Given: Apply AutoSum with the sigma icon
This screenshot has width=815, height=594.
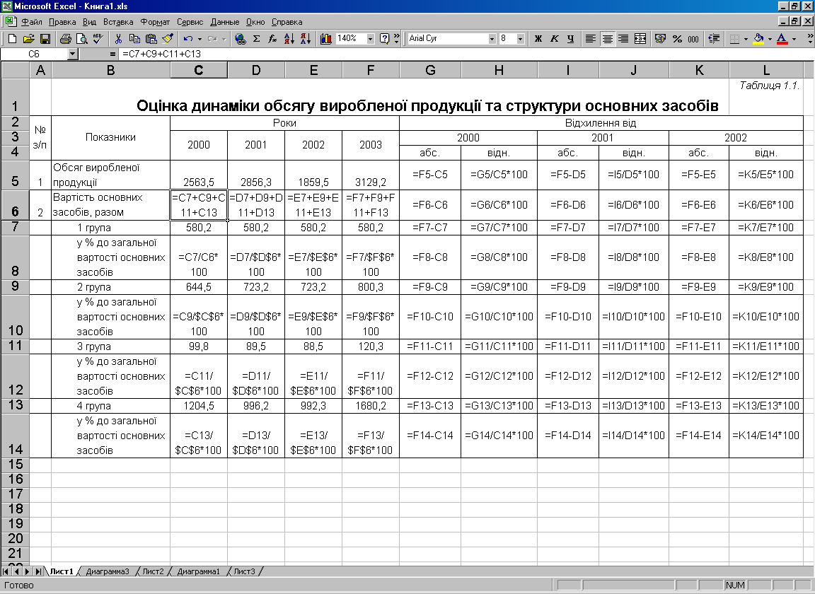Looking at the screenshot, I should (256, 38).
